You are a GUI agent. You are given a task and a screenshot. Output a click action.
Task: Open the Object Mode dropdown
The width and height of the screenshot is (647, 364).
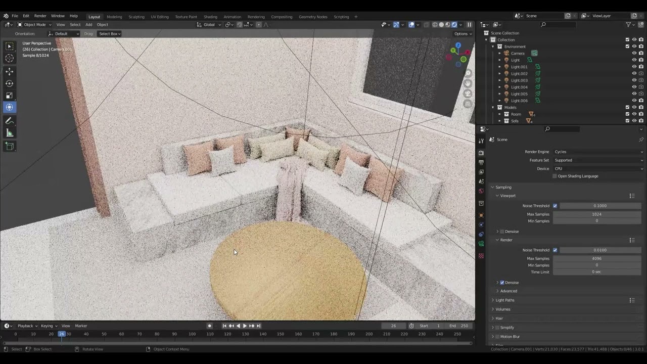point(34,25)
